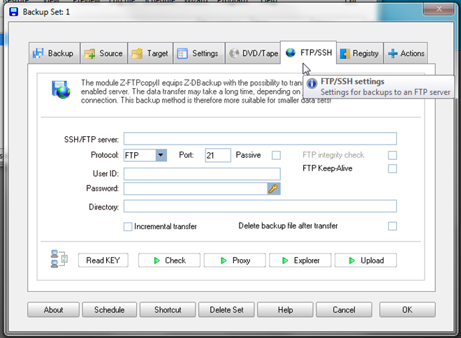Enable Delete backup file after transfer
The image size is (461, 338).
click(393, 226)
